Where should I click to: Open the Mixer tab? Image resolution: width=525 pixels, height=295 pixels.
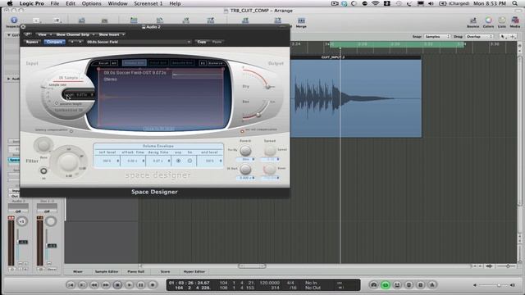click(78, 271)
